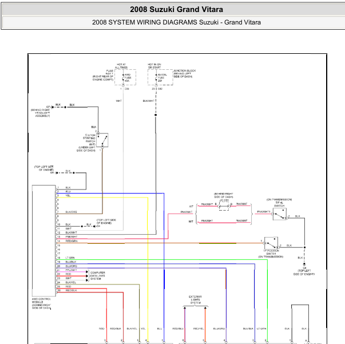This screenshot has width=345, height=344.
Task: Click the BLK/WHT label at pin 12
Action: (x=72, y=232)
